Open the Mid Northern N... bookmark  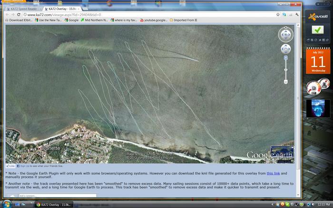point(95,20)
